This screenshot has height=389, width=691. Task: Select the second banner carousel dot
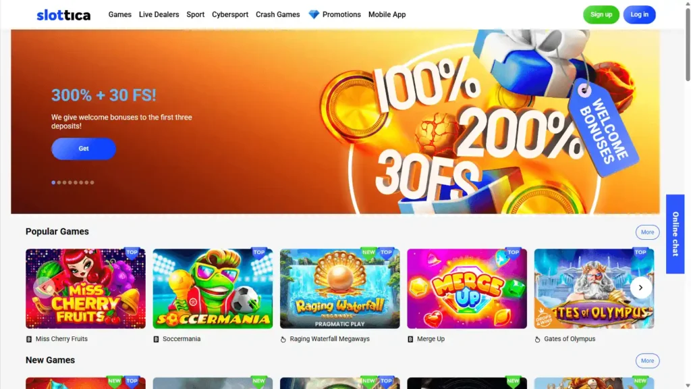59,182
